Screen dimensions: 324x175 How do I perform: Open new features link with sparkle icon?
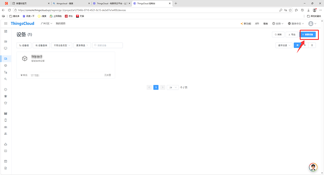point(246,23)
